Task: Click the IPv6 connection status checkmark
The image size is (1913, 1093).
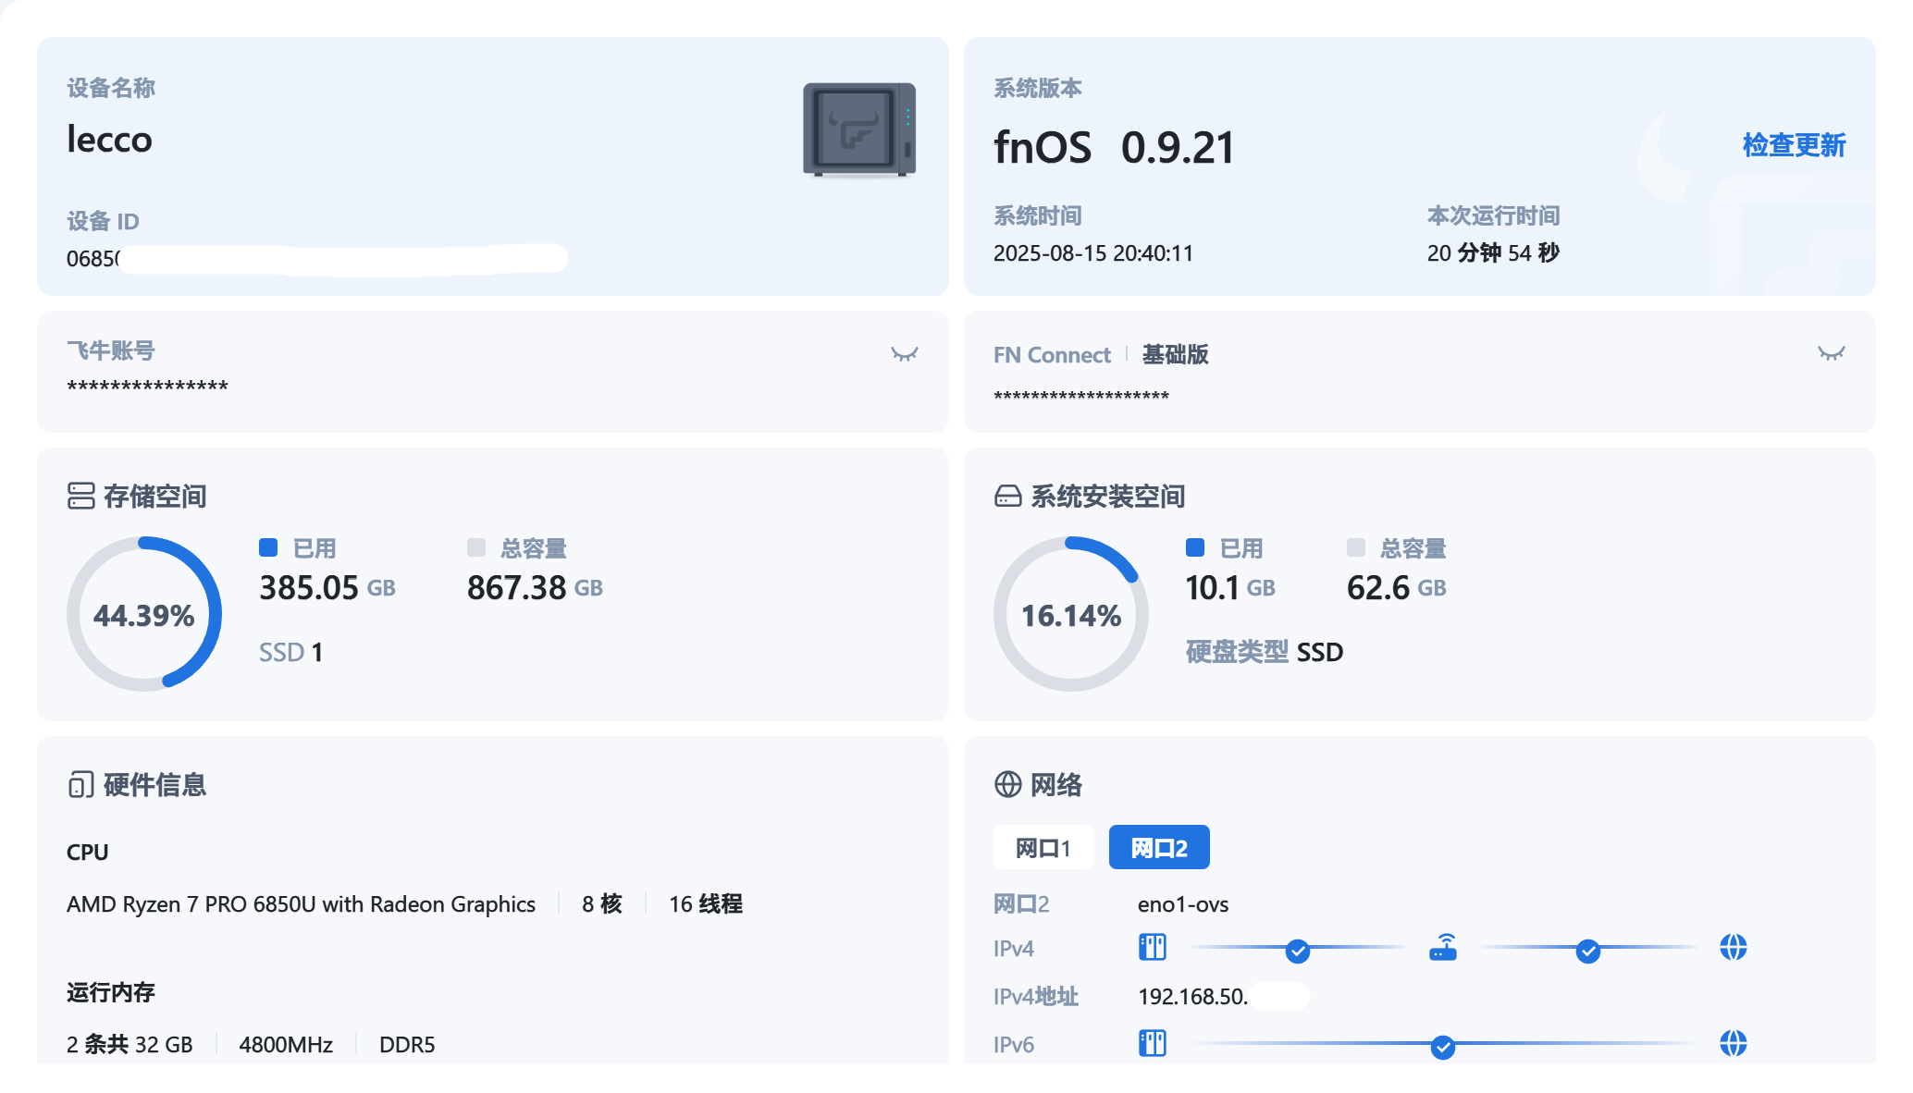Action: (x=1442, y=1047)
